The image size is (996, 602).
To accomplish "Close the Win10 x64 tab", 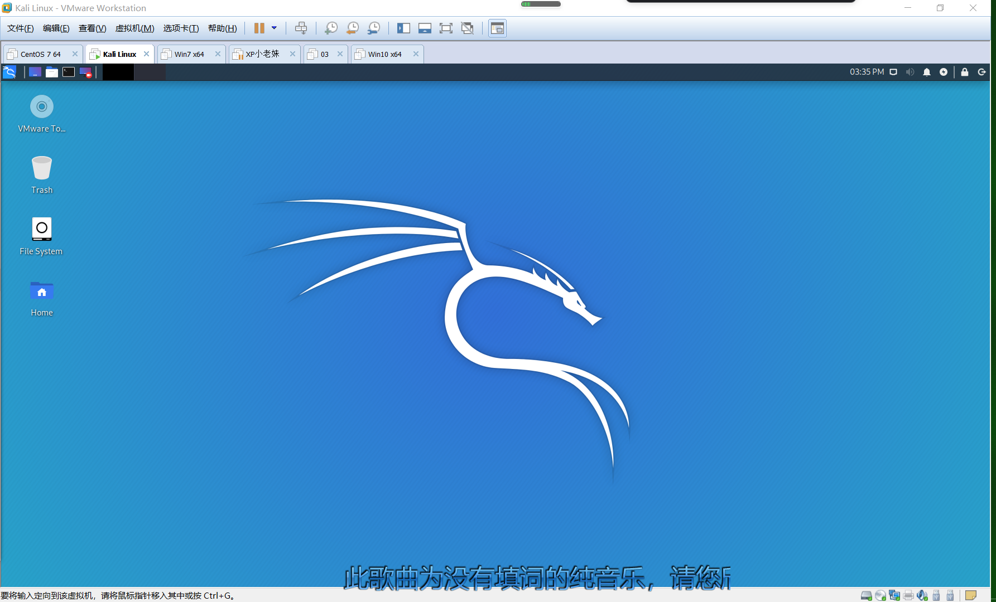I will coord(416,54).
